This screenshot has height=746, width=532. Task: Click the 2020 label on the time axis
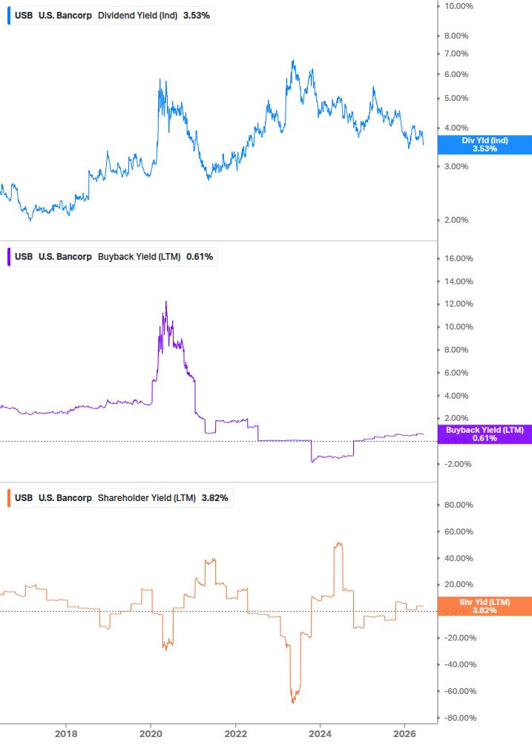(151, 733)
